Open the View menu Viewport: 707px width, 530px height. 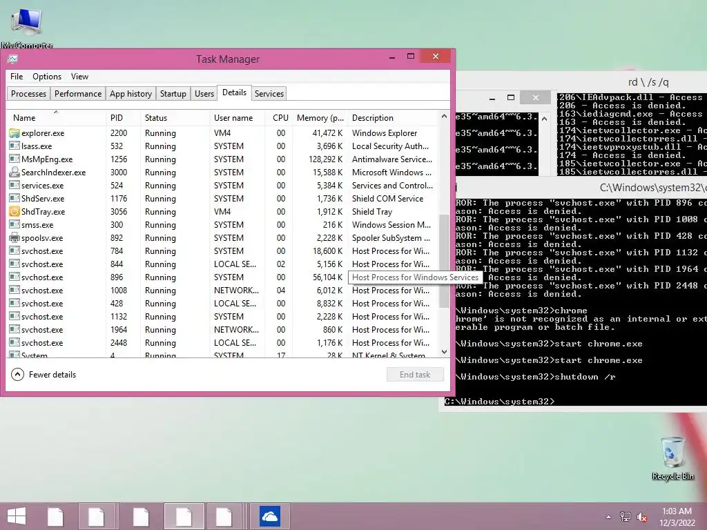click(x=79, y=77)
